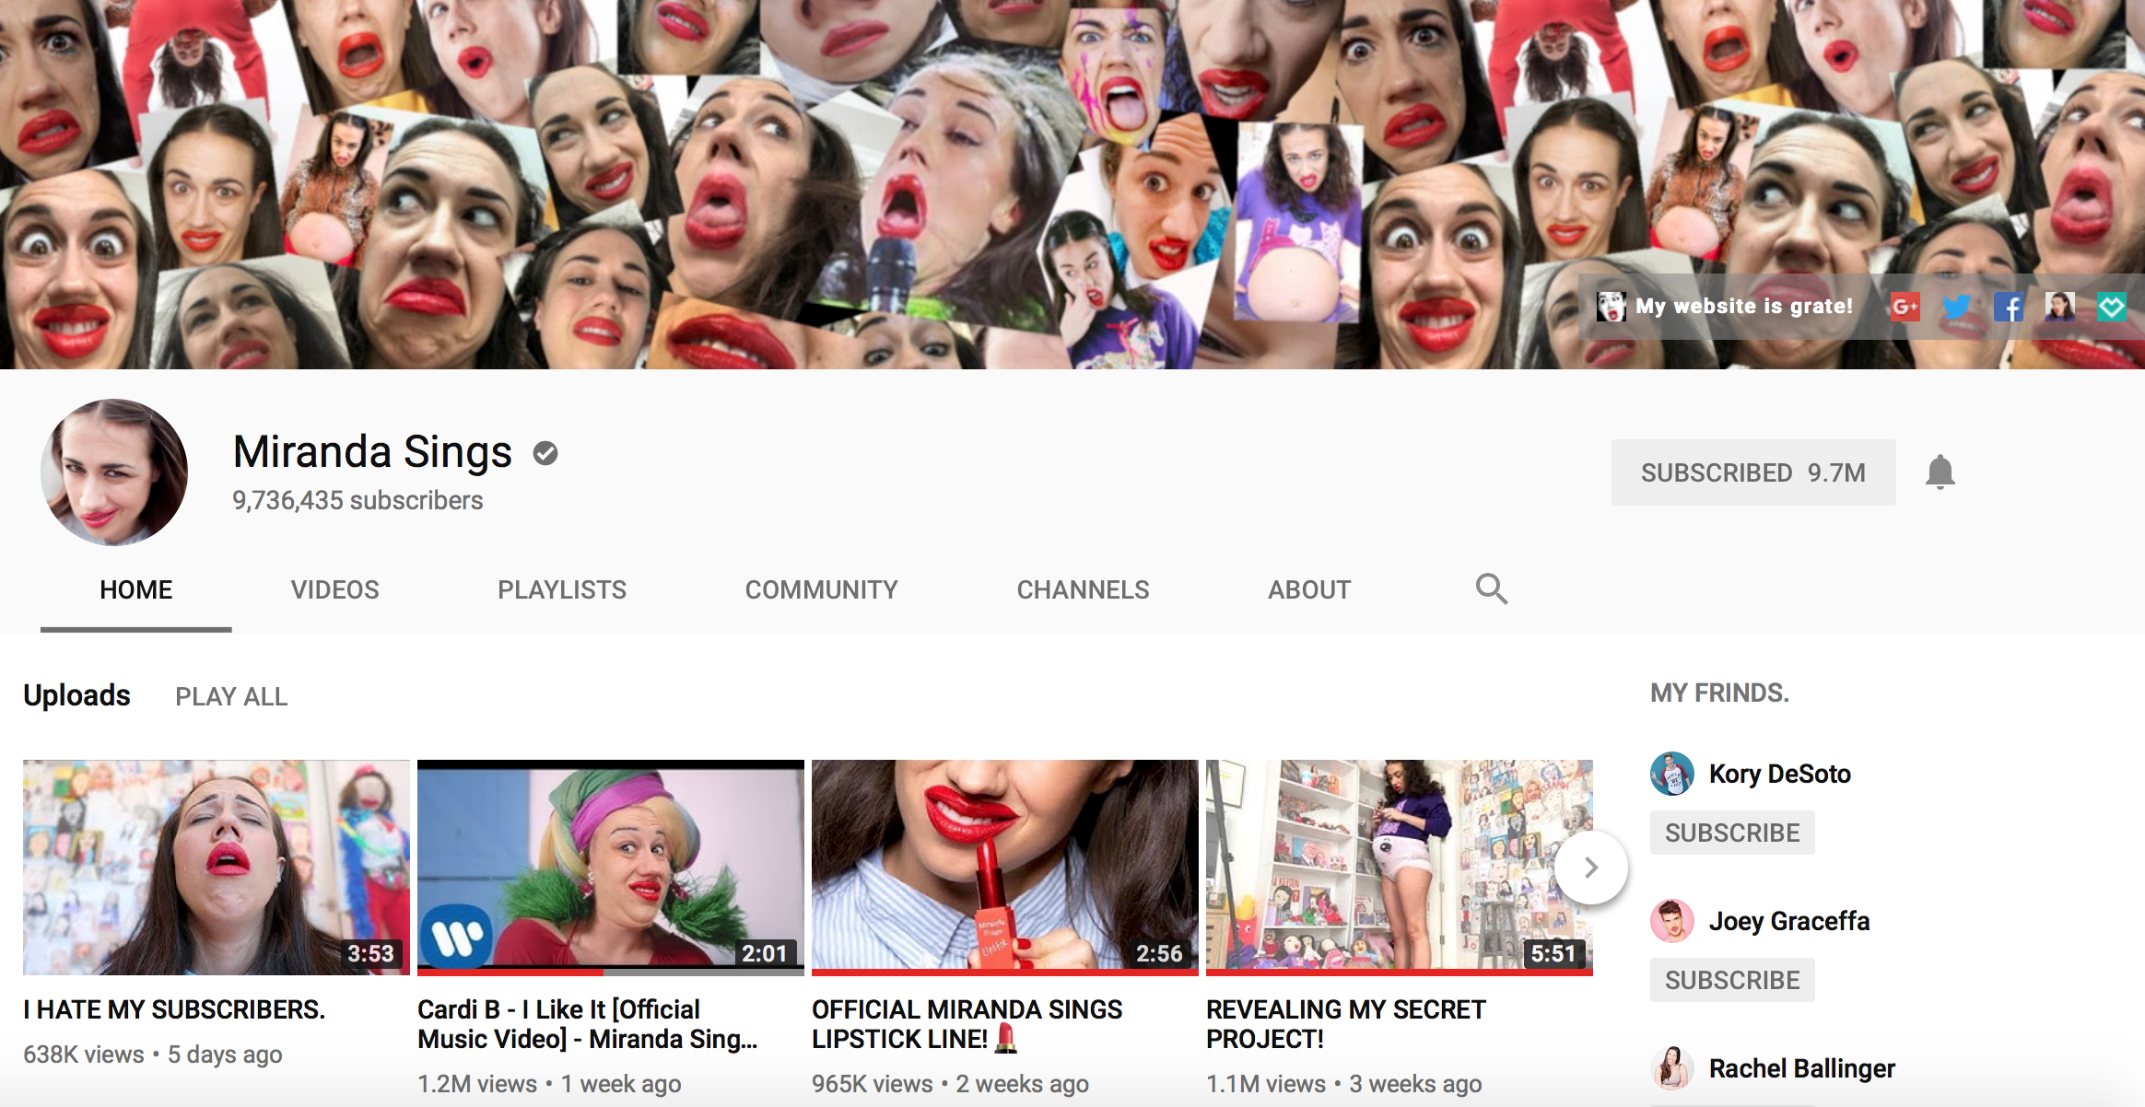Image resolution: width=2145 pixels, height=1107 pixels.
Task: Click the '965K views • 2 weeks ago' text
Action: (950, 1084)
